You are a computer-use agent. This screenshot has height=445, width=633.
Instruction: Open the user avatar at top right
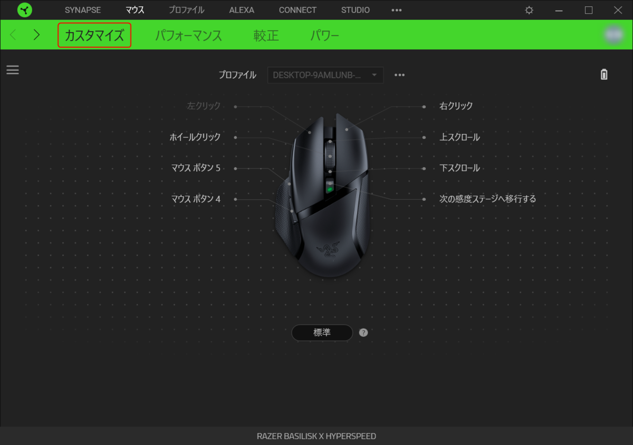point(613,35)
